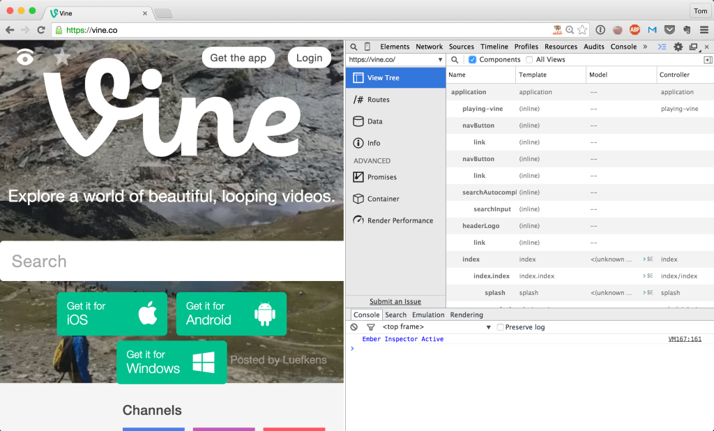The width and height of the screenshot is (714, 431).
Task: Open the Emulation drawer tab
Action: [x=428, y=315]
